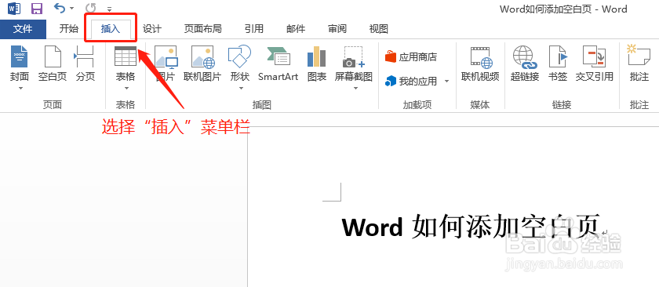Insert a 图片 (Picture) from file

pos(166,64)
